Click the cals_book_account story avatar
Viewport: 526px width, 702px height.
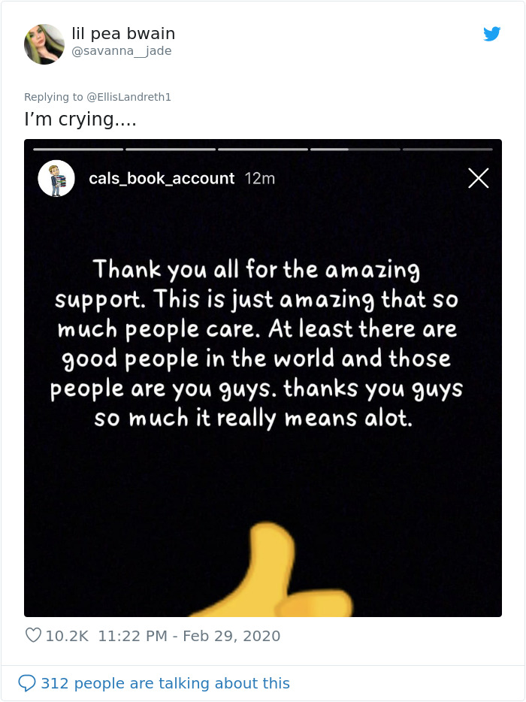click(56, 177)
